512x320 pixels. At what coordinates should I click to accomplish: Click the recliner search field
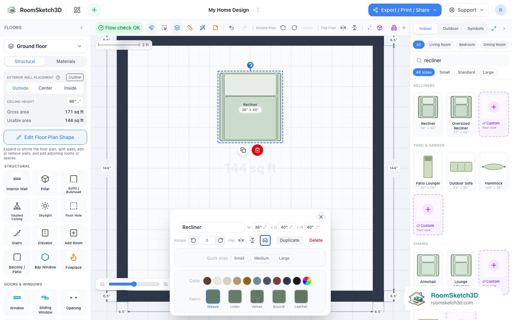[461, 60]
